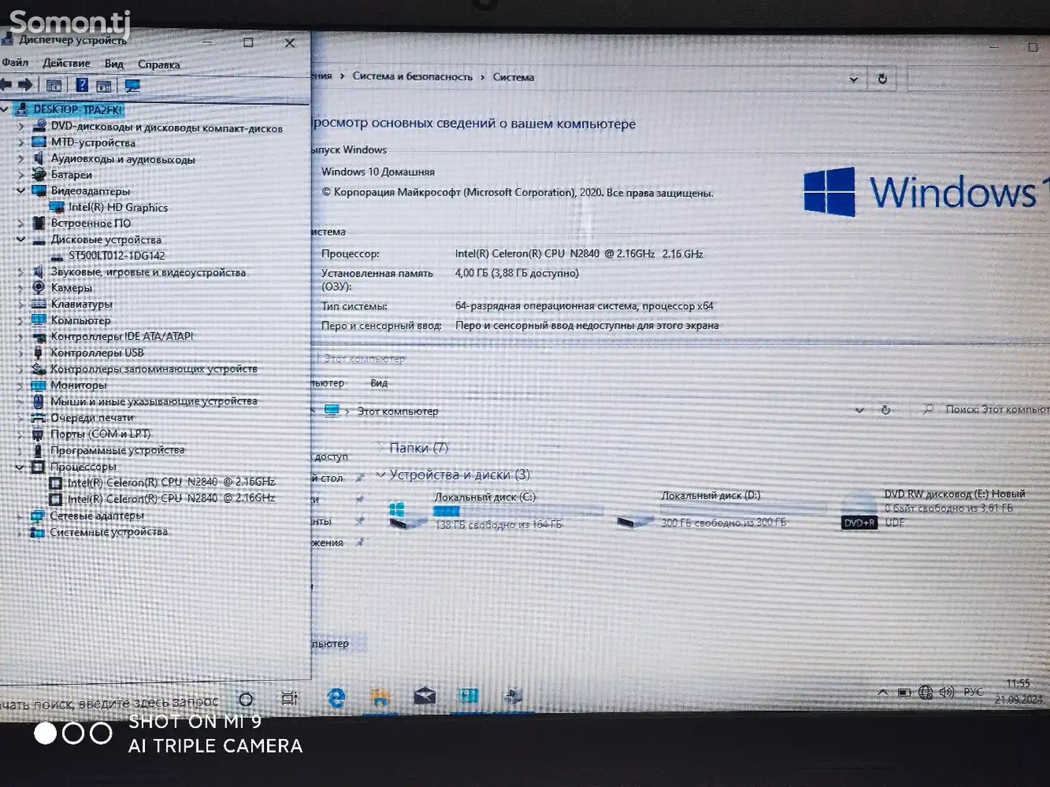Open the Действие menu
Image resolution: width=1050 pixels, height=787 pixels.
(66, 64)
